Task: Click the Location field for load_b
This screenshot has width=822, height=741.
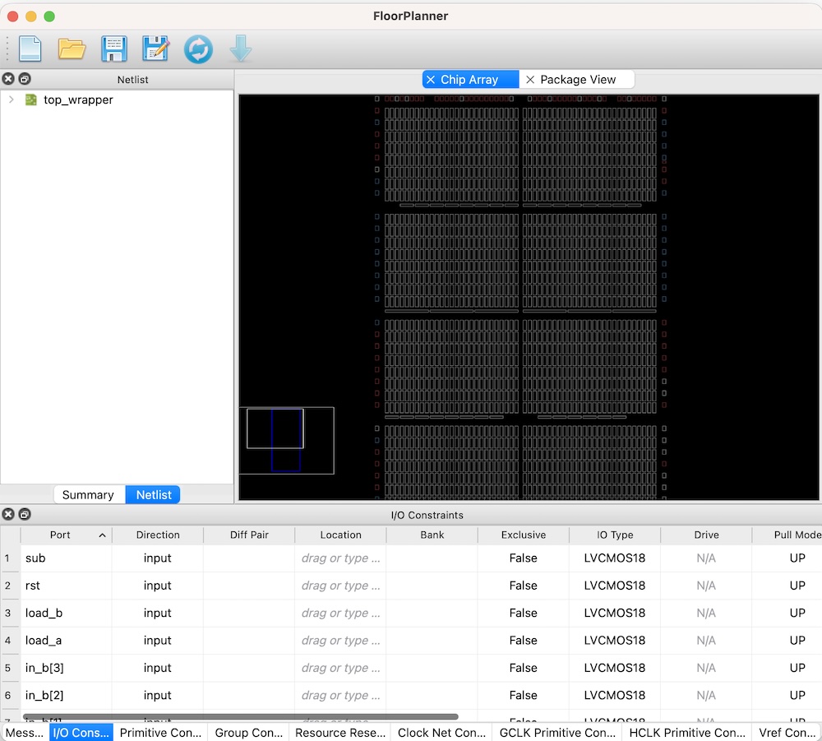Action: (x=340, y=613)
